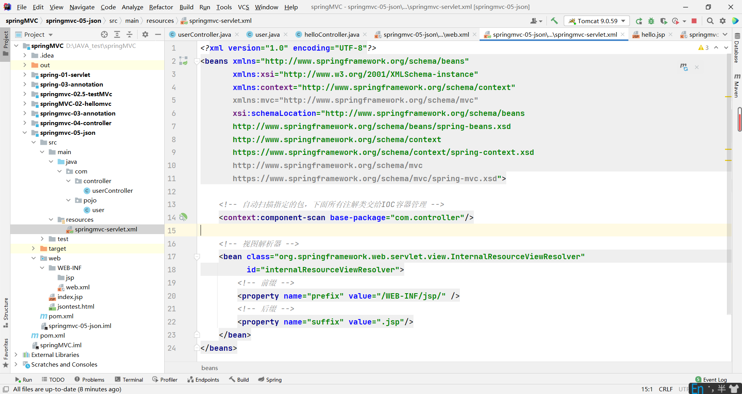Click the locate-in-project target icon

pyautogui.click(x=104, y=34)
